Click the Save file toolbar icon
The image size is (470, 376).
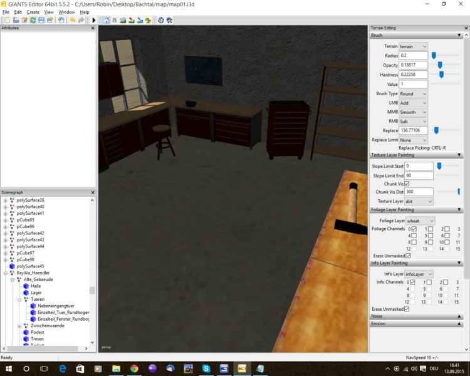click(x=41, y=20)
